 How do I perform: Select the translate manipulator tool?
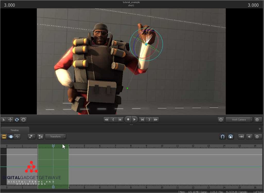point(10,120)
